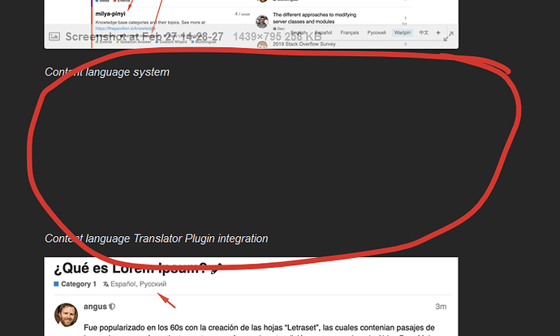Select the Category 1 label
The image size is (560, 336).
click(x=79, y=284)
